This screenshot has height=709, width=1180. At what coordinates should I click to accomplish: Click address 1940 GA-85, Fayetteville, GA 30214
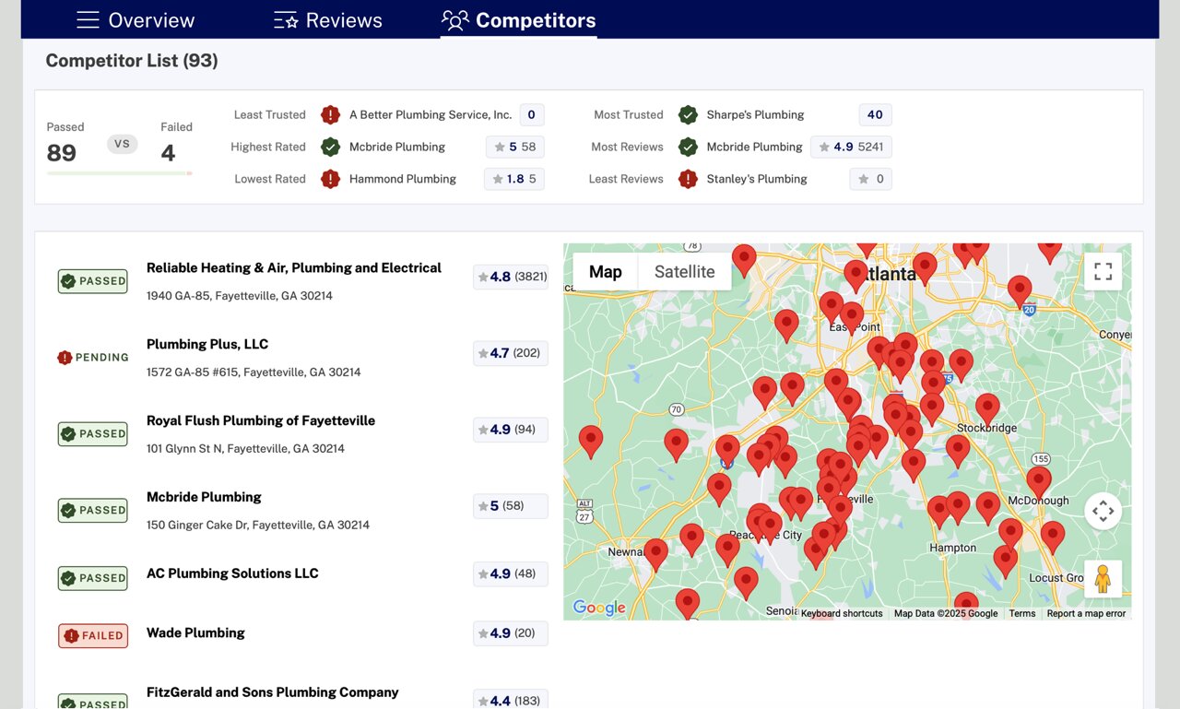240,296
